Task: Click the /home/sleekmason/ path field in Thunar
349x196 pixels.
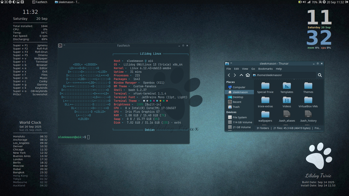Action: pyautogui.click(x=284, y=75)
